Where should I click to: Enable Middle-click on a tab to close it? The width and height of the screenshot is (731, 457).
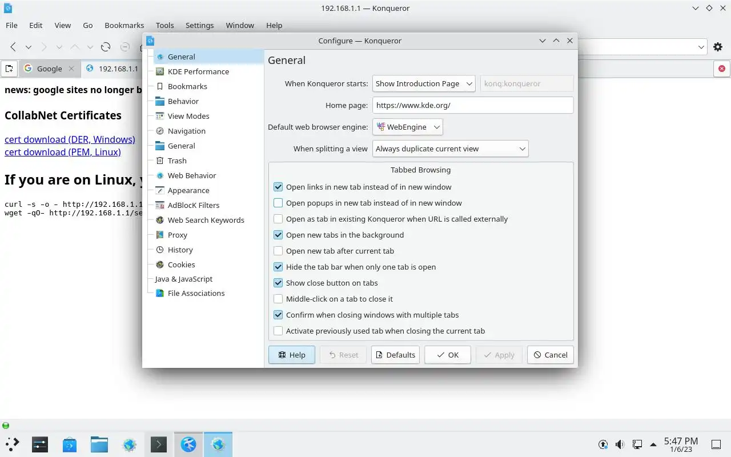(x=278, y=299)
